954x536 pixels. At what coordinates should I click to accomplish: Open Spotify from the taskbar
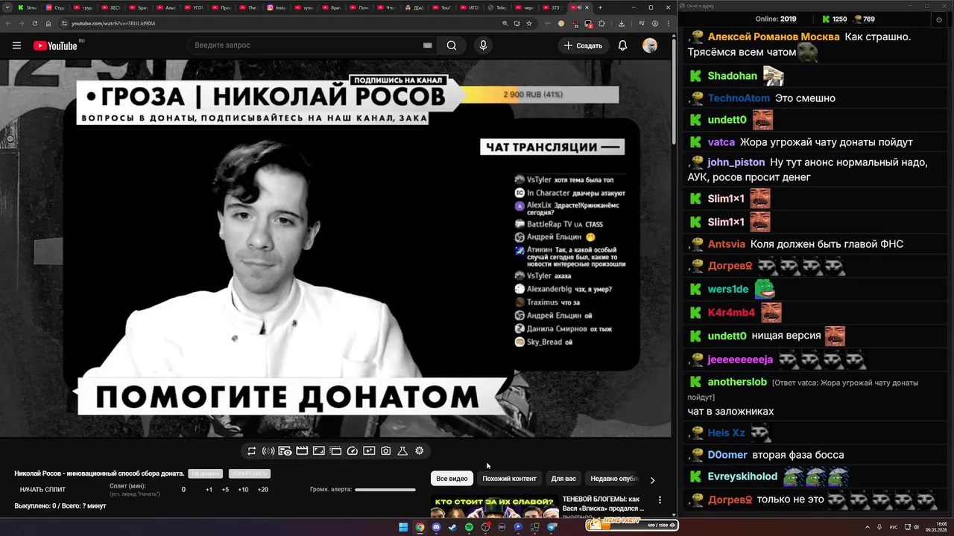[x=469, y=527]
